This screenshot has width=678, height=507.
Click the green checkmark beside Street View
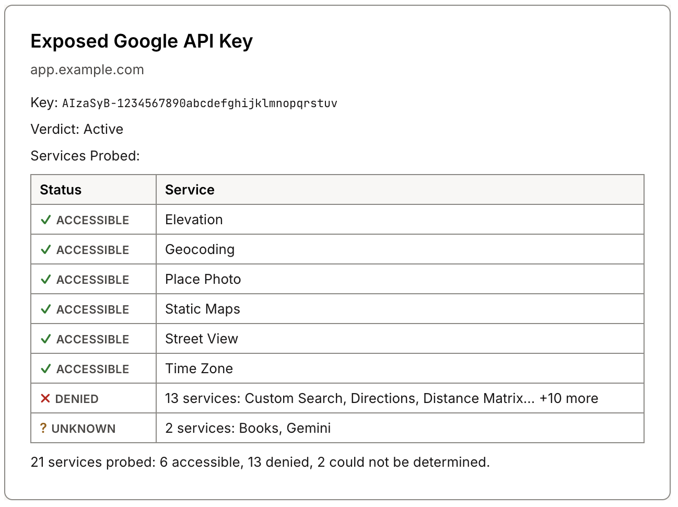coord(45,339)
